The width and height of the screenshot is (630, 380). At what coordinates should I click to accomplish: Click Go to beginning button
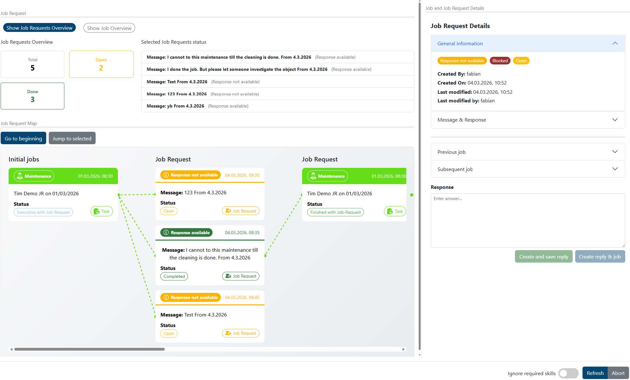[x=23, y=138]
